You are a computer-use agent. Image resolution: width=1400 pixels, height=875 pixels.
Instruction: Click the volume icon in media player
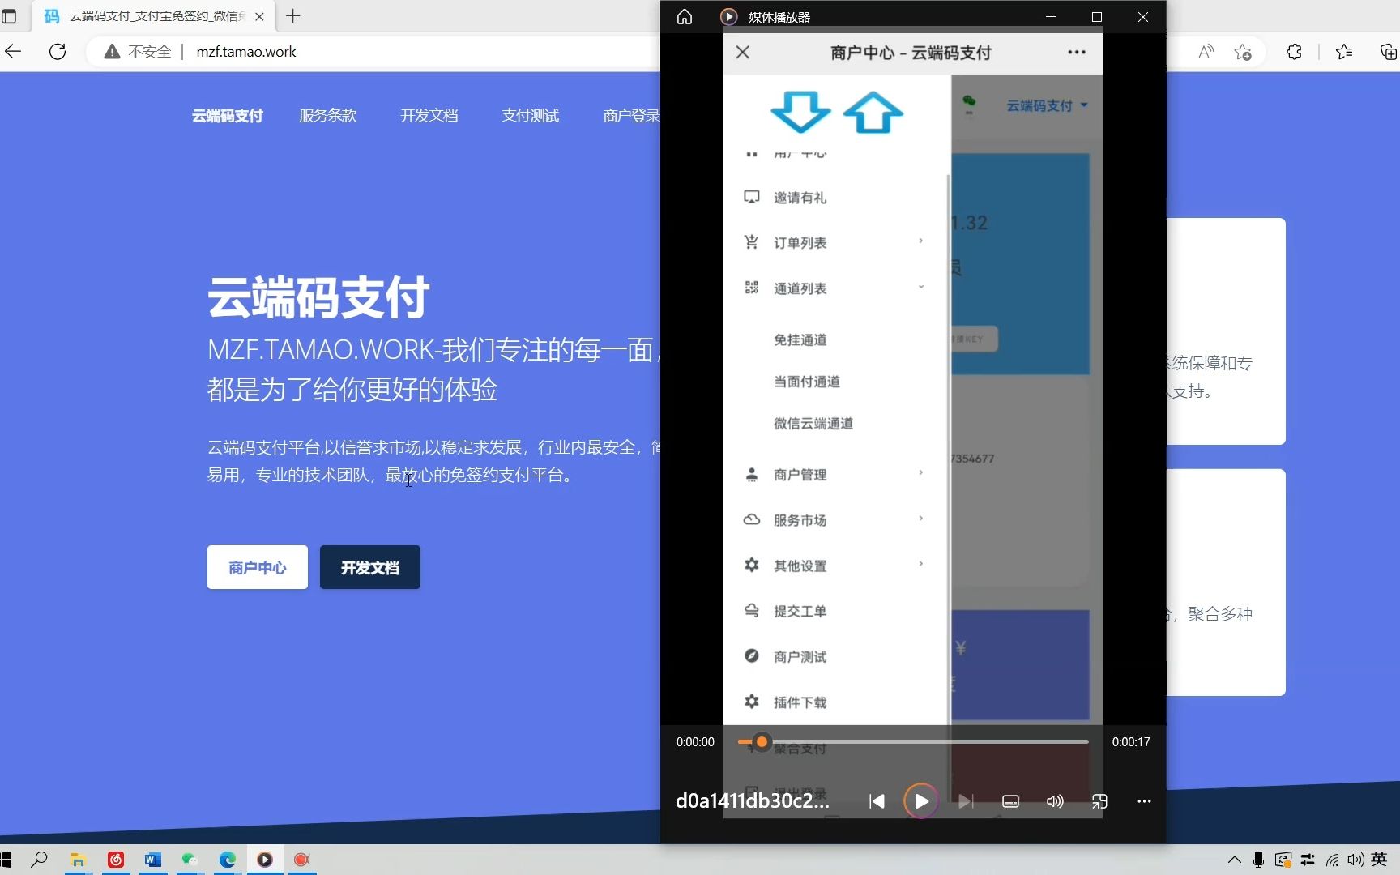pyautogui.click(x=1055, y=801)
